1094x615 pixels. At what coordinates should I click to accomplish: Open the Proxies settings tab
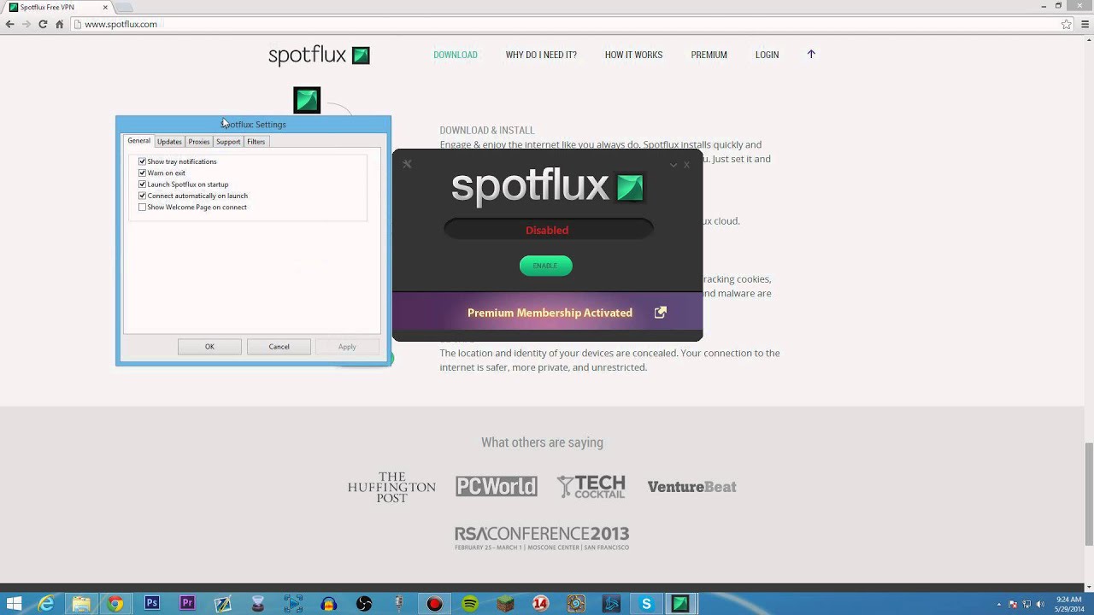click(x=199, y=142)
